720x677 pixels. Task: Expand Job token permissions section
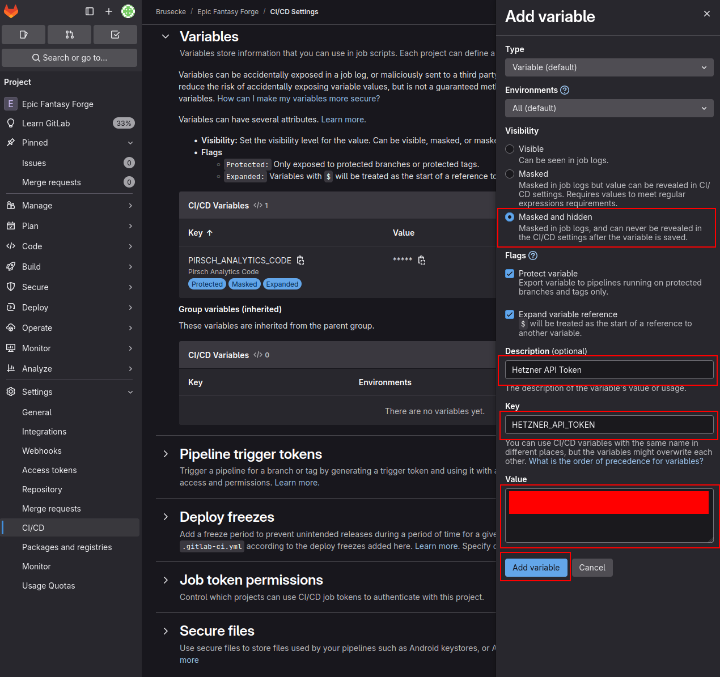(x=166, y=580)
